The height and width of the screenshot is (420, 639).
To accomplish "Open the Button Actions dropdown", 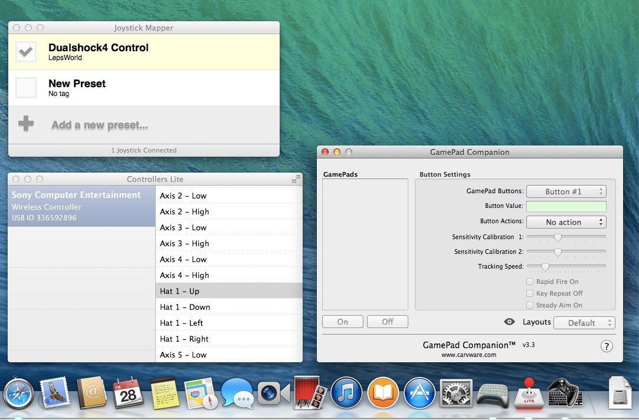I will pos(566,222).
